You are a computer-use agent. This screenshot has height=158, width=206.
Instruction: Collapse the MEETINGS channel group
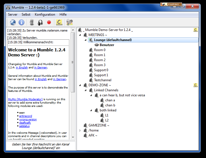80,35
